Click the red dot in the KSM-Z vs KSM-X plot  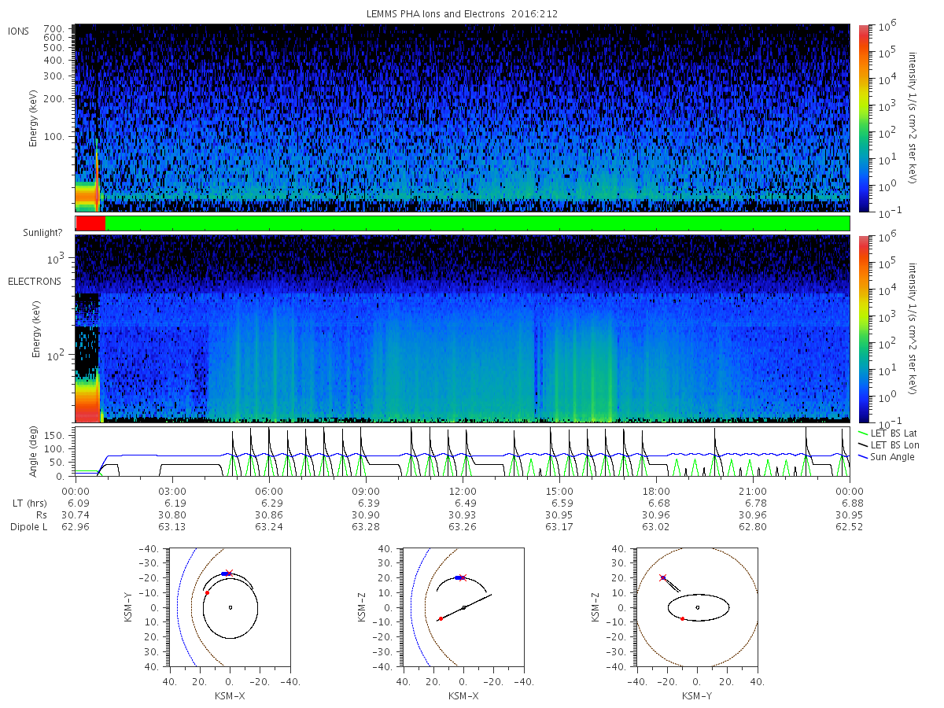click(441, 618)
